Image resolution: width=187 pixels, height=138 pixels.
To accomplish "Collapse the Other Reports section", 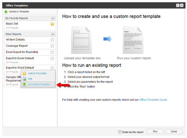I will tap(53, 34).
